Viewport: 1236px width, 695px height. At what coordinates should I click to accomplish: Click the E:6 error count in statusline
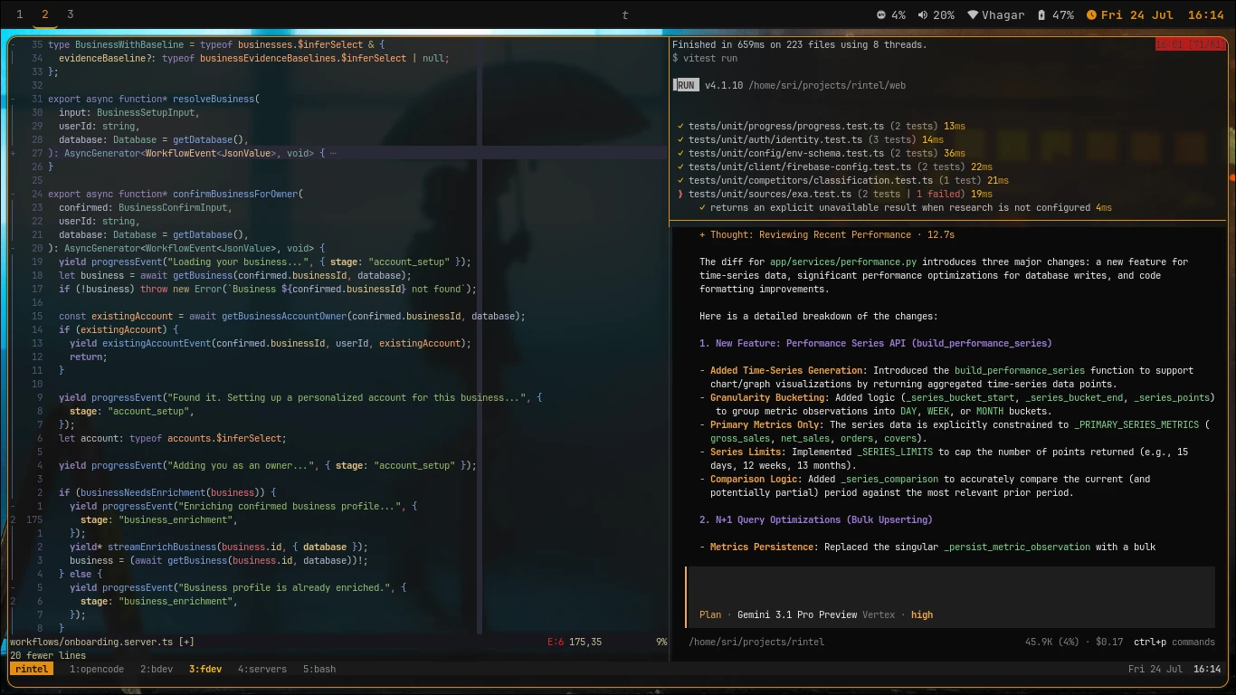tap(556, 643)
